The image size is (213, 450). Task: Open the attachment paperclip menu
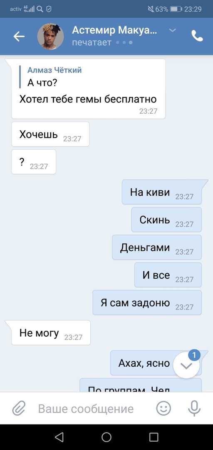click(19, 408)
